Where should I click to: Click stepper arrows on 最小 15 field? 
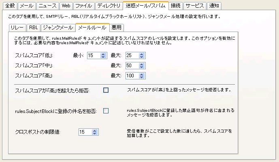point(103,55)
